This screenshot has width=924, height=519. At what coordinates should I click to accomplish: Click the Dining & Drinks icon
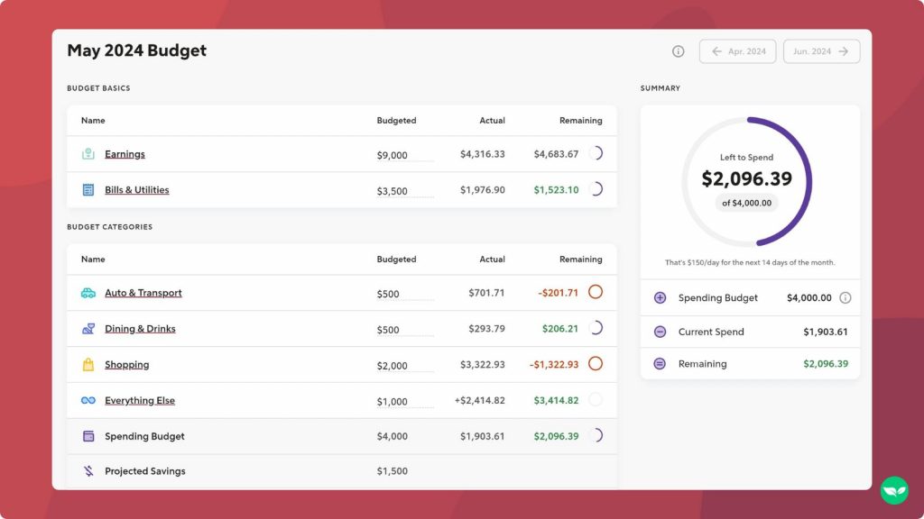click(87, 328)
